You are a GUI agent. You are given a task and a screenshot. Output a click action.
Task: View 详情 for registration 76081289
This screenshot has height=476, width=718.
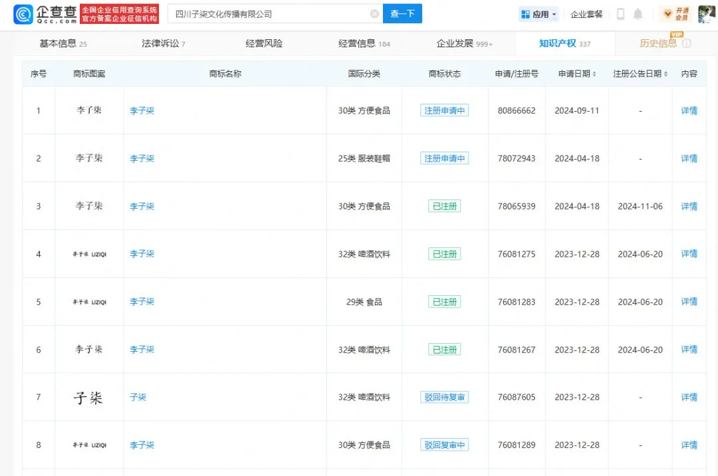pos(689,445)
